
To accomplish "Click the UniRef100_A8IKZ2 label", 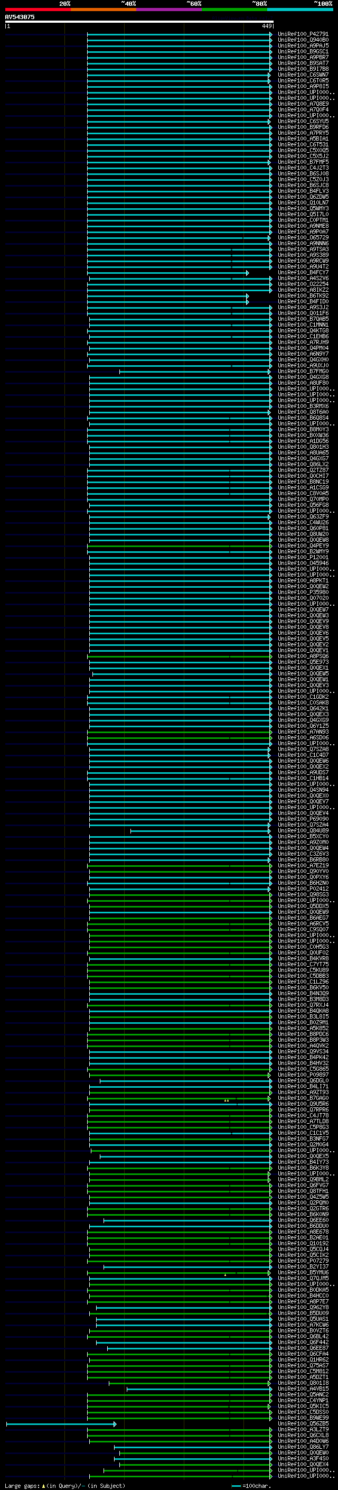I will [x=303, y=290].
